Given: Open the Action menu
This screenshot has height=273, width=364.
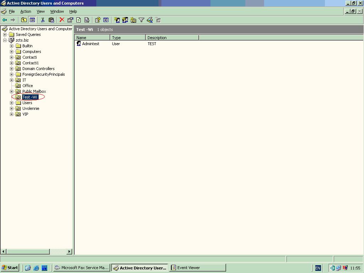Looking at the screenshot, I should click(x=26, y=11).
